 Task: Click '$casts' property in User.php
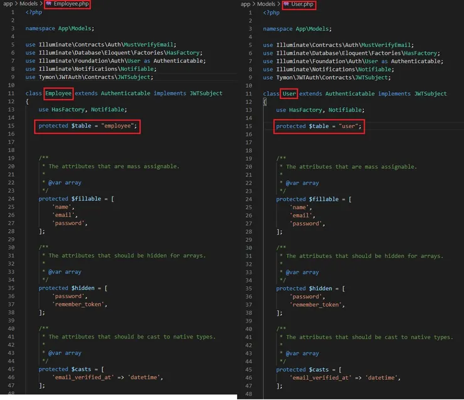tap(319, 370)
